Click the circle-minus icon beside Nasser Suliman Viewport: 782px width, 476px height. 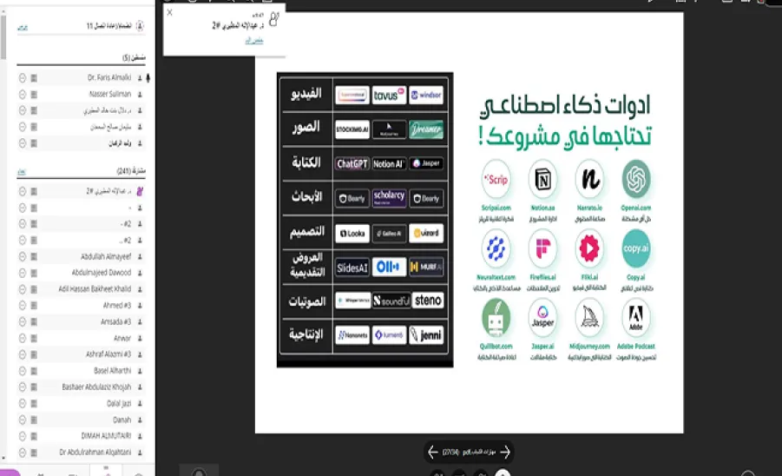coord(23,95)
